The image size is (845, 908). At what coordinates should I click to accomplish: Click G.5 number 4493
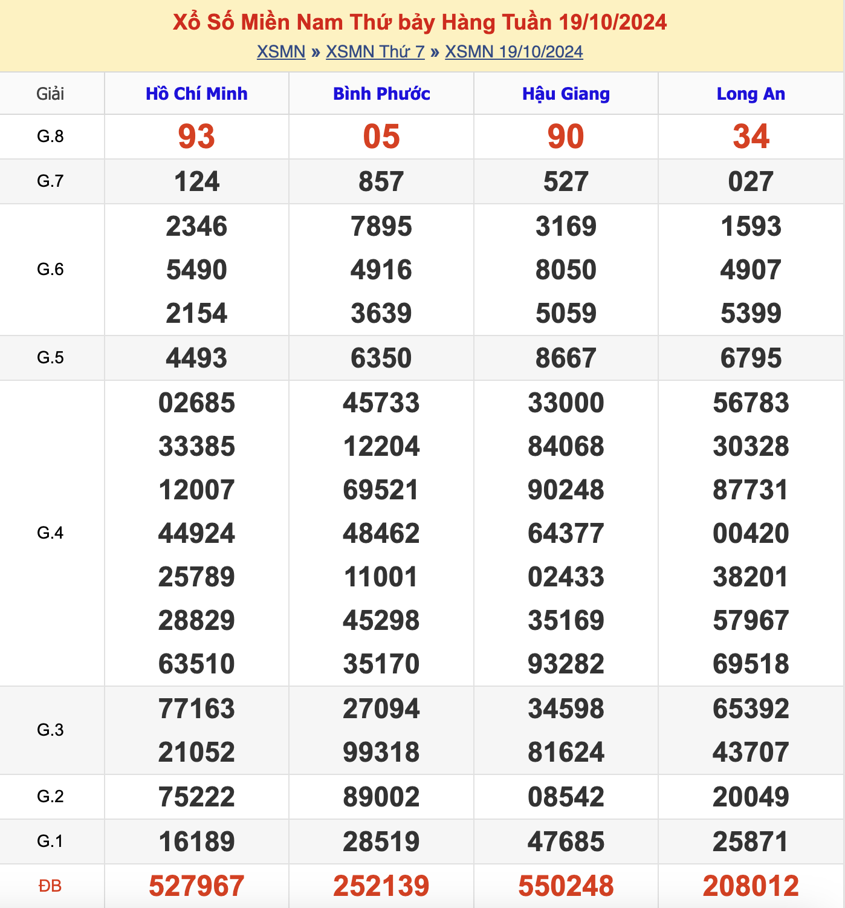click(196, 358)
